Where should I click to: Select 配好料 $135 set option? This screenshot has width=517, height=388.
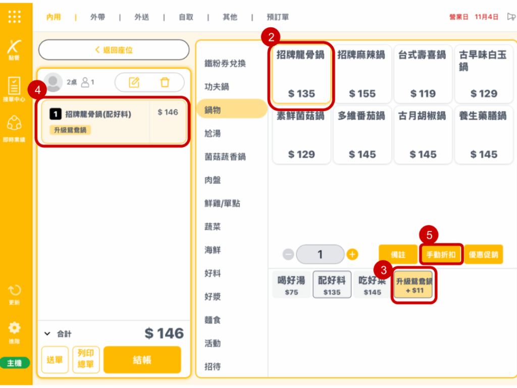[332, 285]
